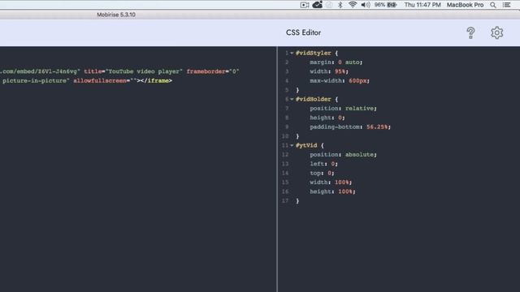Open the volume control in menu bar
520x292 pixels.
click(x=366, y=5)
